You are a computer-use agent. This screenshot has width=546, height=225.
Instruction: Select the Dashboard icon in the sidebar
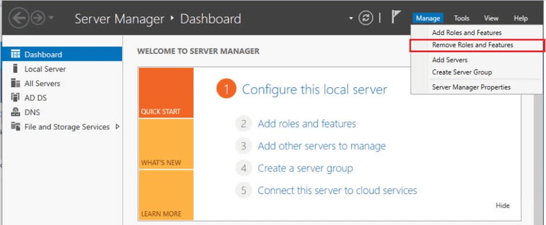[x=15, y=54]
